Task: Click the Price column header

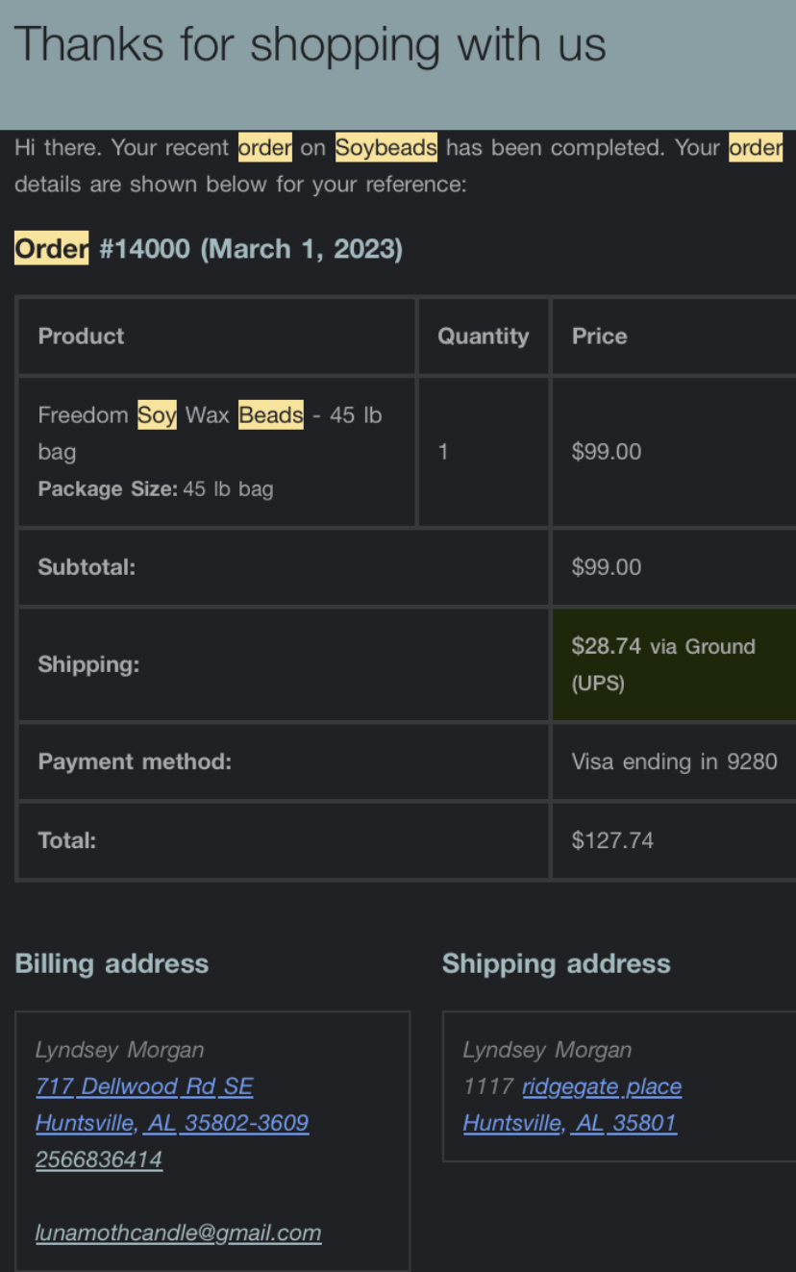Action: pyautogui.click(x=599, y=337)
